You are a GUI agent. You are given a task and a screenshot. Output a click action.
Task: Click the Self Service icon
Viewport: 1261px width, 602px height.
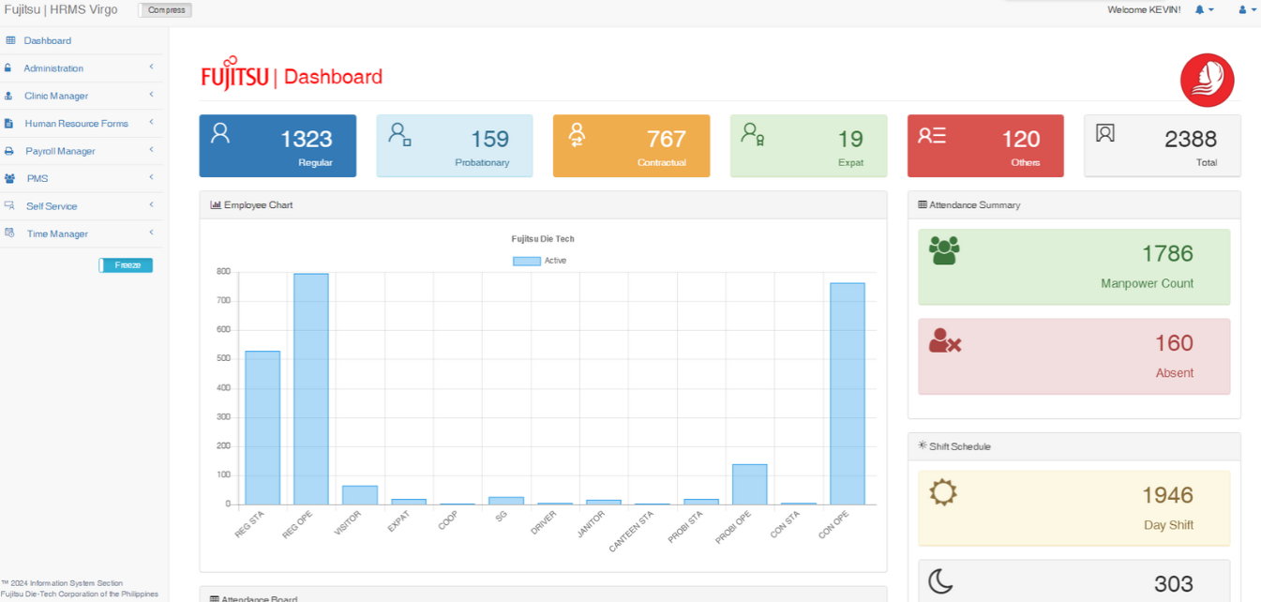coord(9,205)
